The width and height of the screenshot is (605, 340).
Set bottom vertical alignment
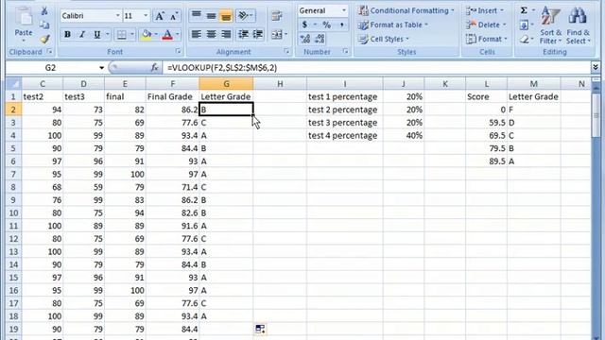pyautogui.click(x=226, y=16)
